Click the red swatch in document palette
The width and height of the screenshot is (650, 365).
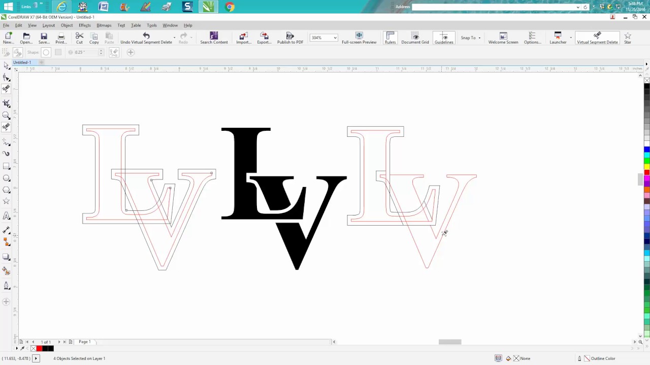[39, 348]
